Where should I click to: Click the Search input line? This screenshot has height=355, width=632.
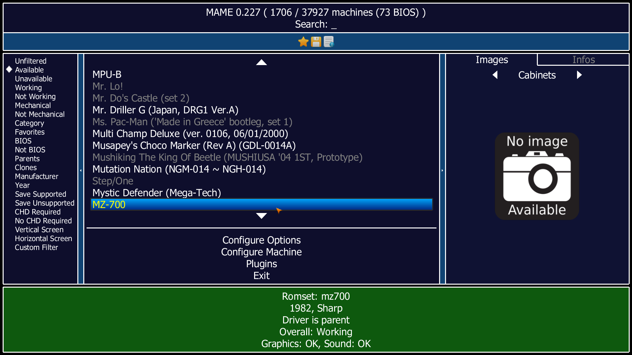point(316,24)
